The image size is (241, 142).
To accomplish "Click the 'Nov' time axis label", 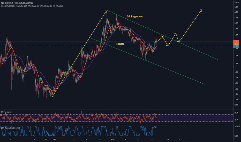I will click(112, 139).
